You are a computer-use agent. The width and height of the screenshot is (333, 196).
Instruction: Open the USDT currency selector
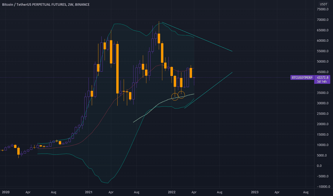pyautogui.click(x=323, y=4)
